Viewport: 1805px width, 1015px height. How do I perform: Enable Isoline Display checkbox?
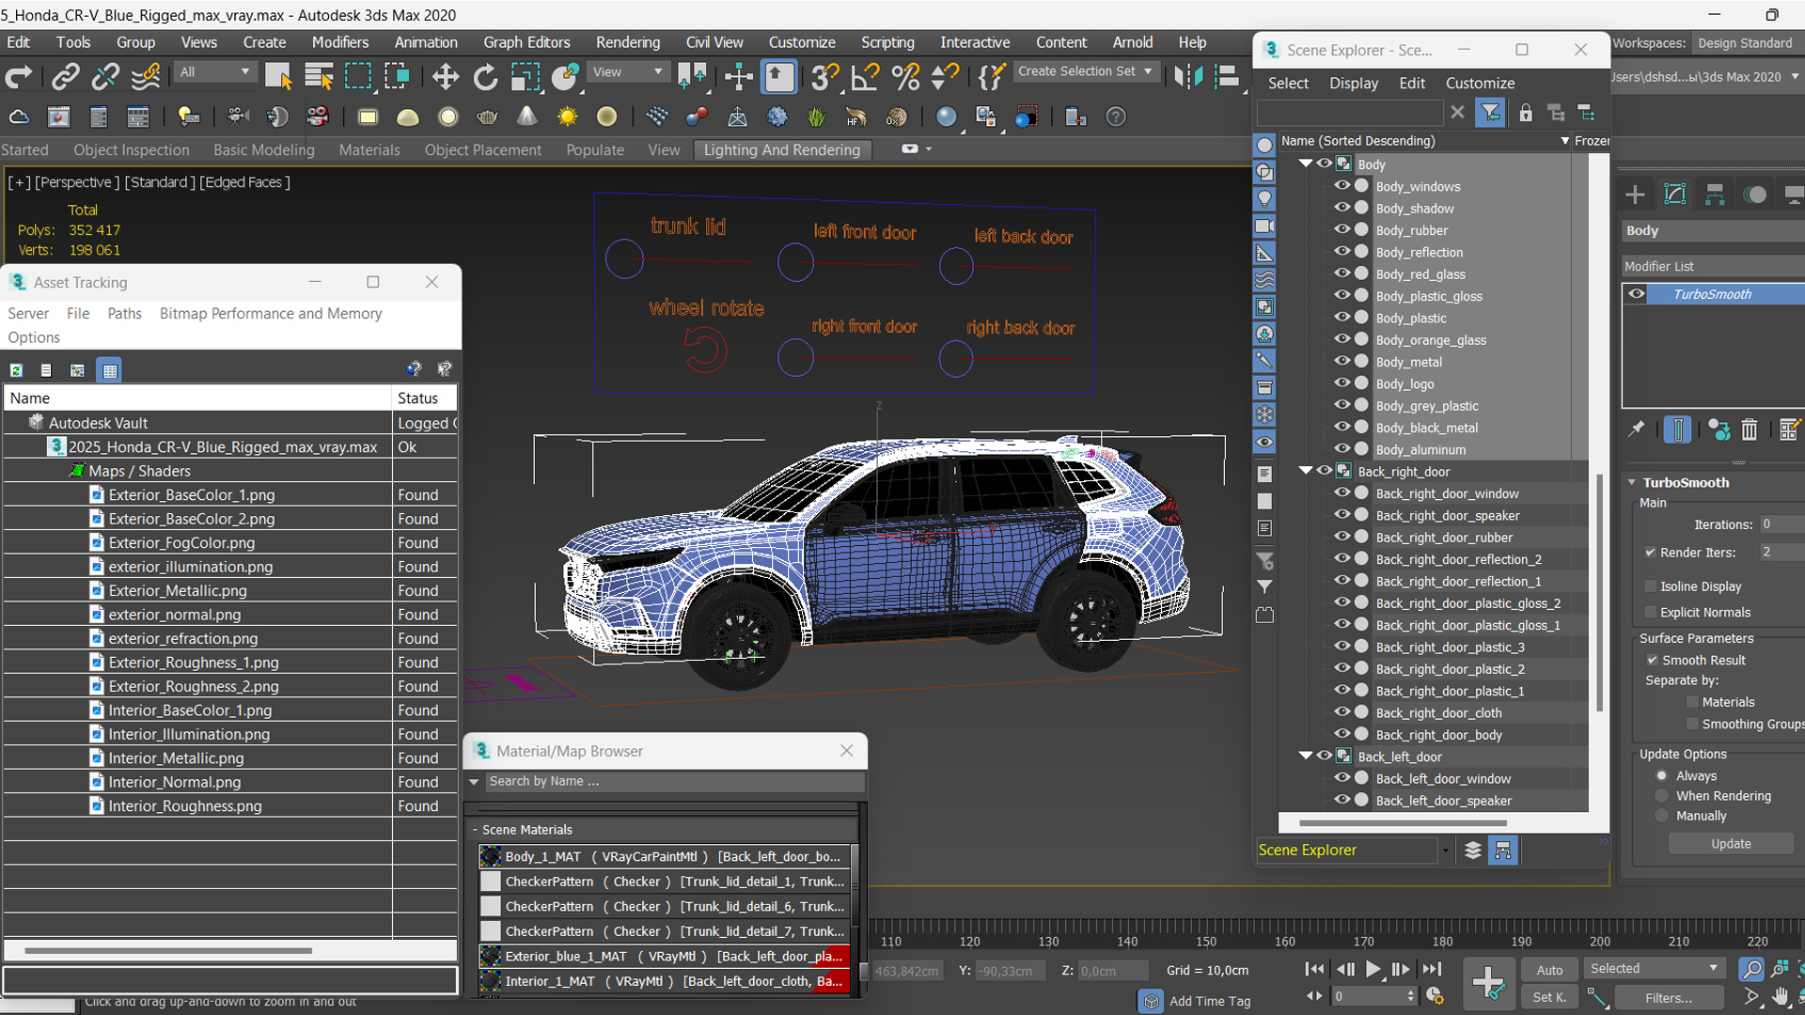1650,586
